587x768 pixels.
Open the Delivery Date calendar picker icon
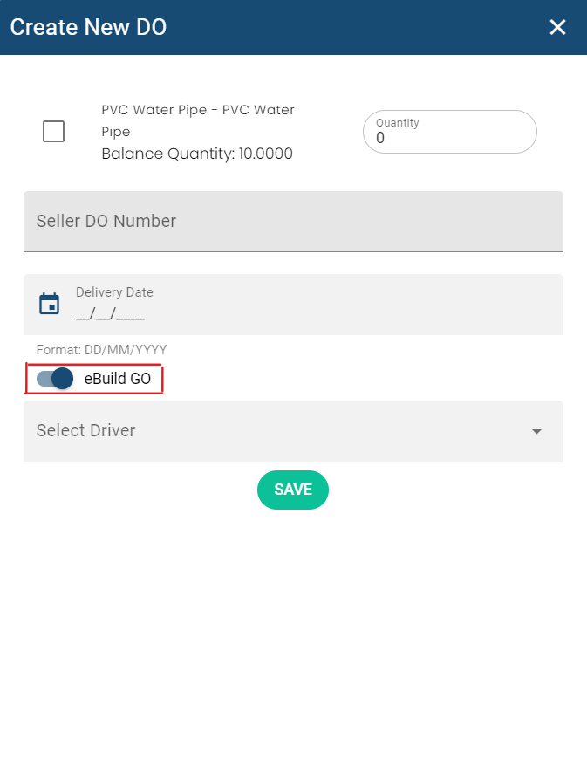(50, 304)
